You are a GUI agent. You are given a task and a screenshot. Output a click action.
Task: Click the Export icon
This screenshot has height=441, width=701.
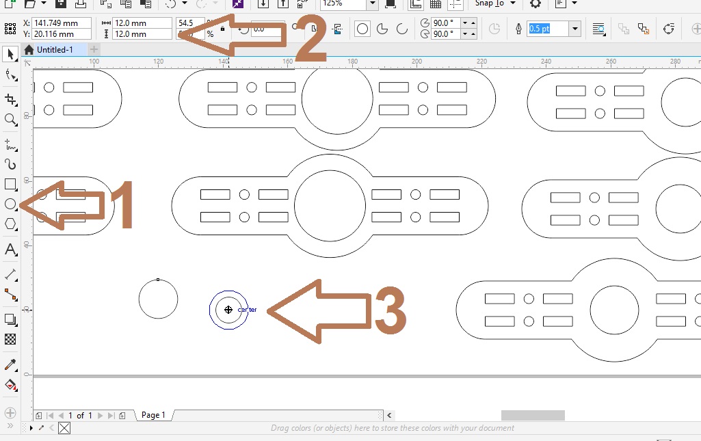click(283, 3)
